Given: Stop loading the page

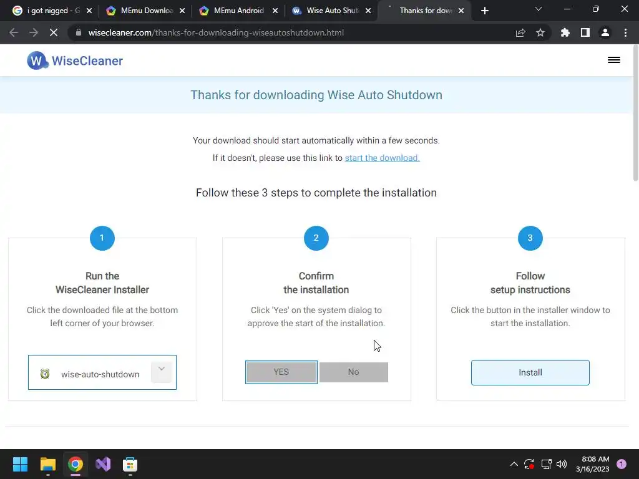Looking at the screenshot, I should pos(54,32).
